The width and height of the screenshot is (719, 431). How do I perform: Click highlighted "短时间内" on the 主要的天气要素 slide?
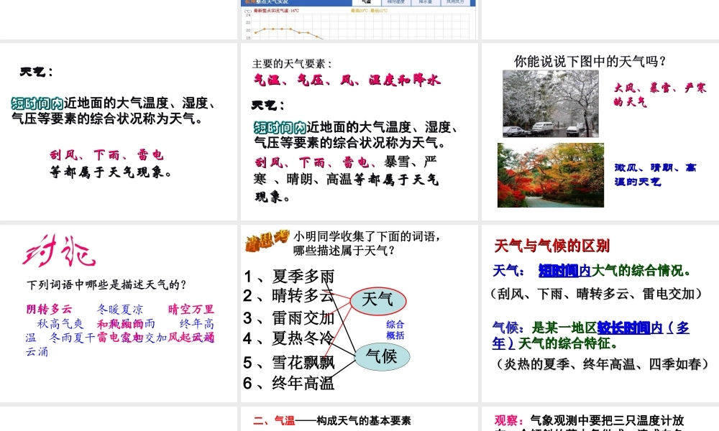coord(280,127)
